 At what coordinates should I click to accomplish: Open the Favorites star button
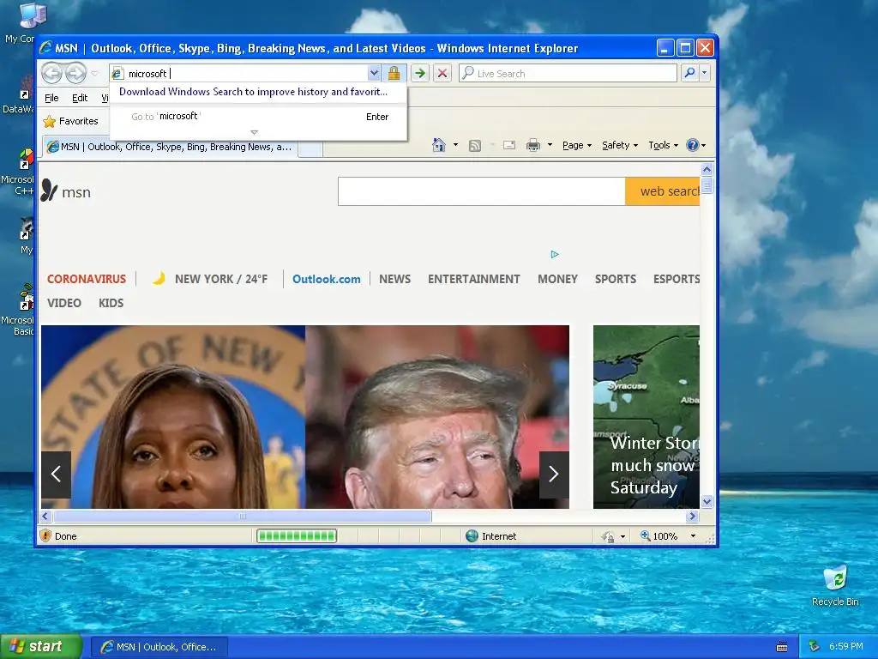point(70,121)
